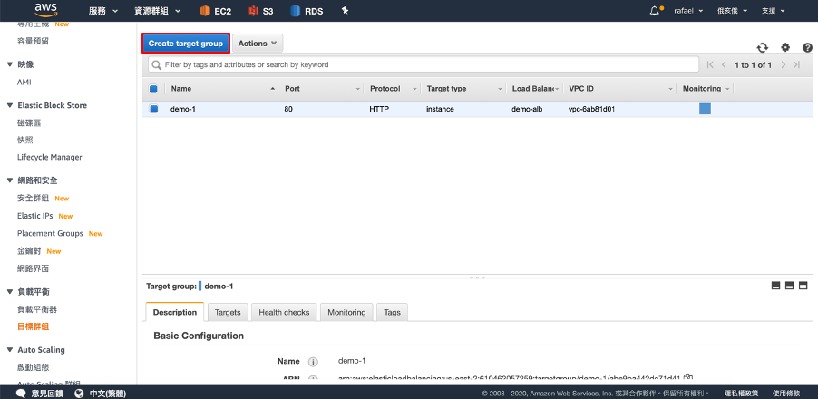
Task: Click the demo-alb load balancer cell
Action: pyautogui.click(x=528, y=109)
